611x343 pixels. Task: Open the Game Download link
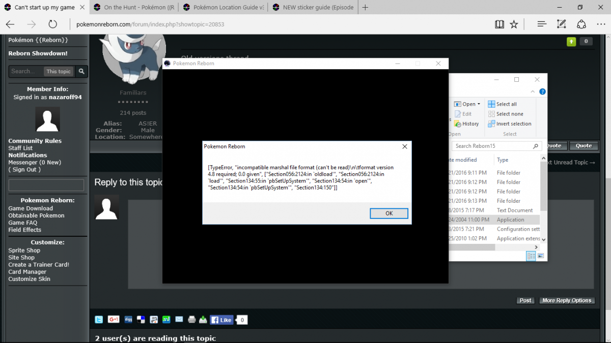[x=31, y=208]
